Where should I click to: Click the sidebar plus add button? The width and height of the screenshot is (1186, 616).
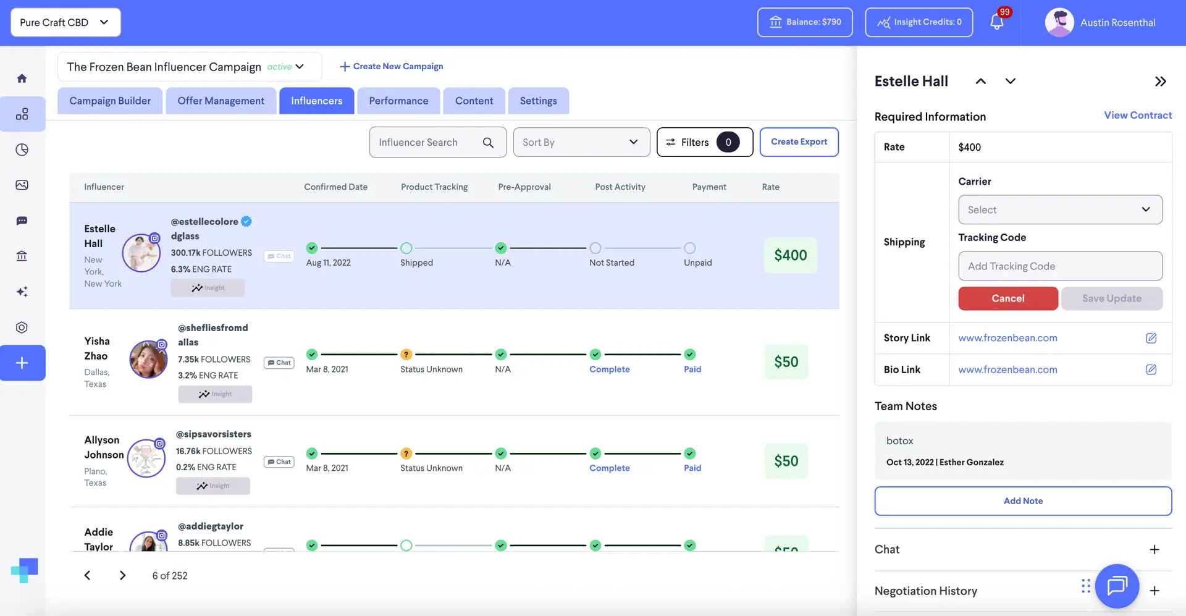pos(22,363)
